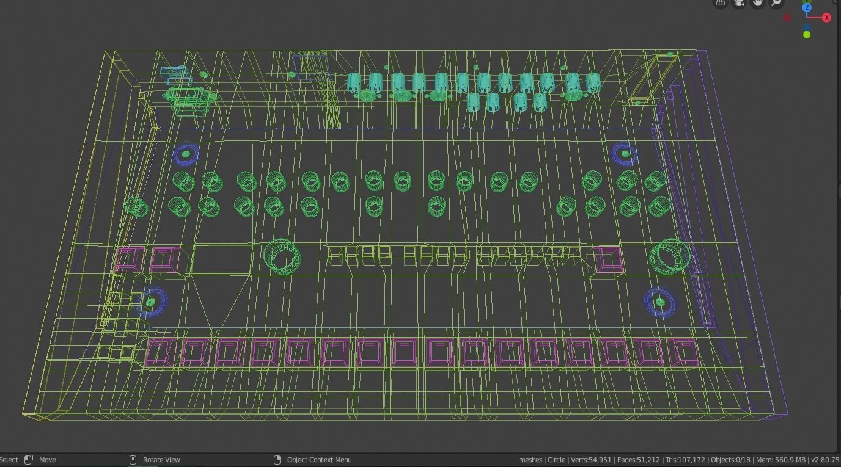Toggle camera view with the camera icon
841x467 pixels.
(739, 2)
